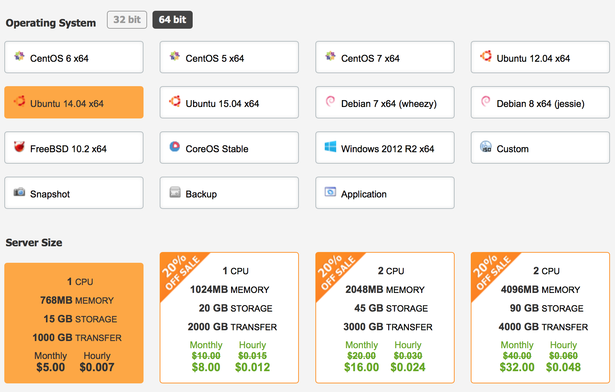The image size is (615, 392).
Task: Choose Debian 8 x64 (jessie) option
Action: point(540,102)
